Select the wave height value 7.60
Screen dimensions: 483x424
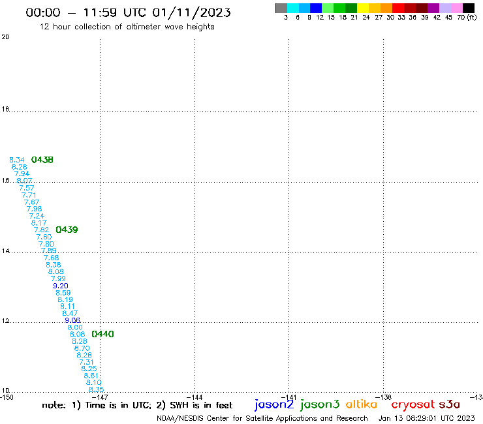click(44, 237)
